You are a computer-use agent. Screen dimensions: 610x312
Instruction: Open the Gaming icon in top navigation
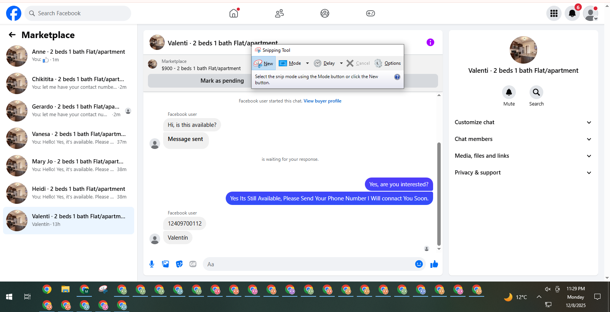[x=371, y=13]
